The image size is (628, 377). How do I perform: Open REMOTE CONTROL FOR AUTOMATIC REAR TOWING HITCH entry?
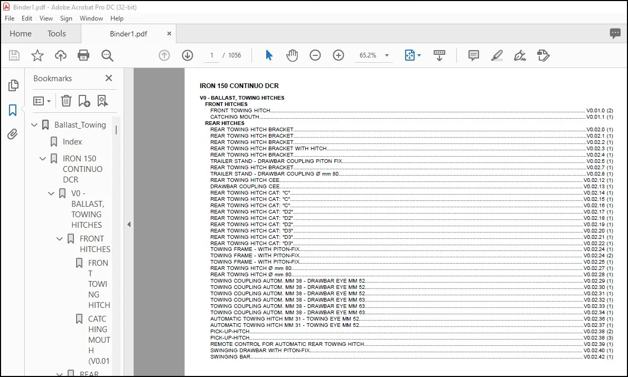pos(411,344)
